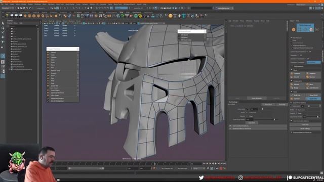Click the Save Scene icon on the status line
The height and width of the screenshot is (182, 324).
point(24,8)
